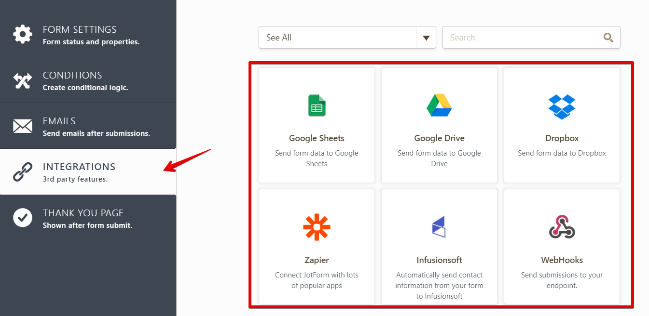
Task: Open the See All category filter
Action: coord(347,38)
